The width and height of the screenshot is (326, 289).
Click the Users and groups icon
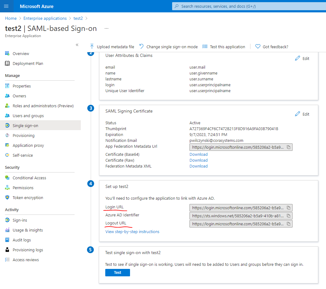7,115
